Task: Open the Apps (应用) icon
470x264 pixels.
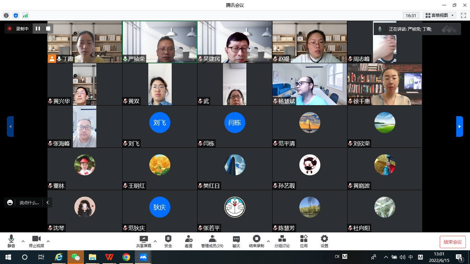Action: point(303,241)
